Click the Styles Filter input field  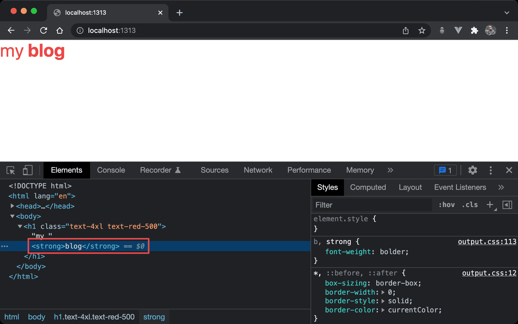(372, 205)
